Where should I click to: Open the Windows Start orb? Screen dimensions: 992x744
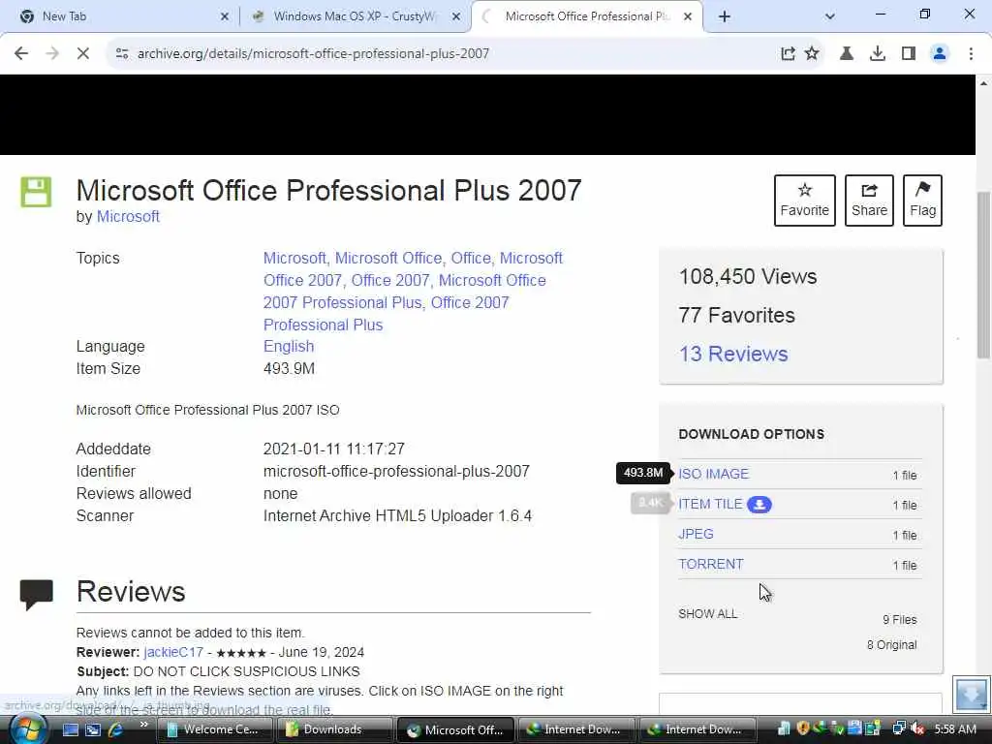click(27, 729)
